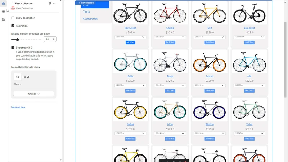
Task: Click the Golf yellow-frame bike thumbnail
Action: click(x=210, y=13)
